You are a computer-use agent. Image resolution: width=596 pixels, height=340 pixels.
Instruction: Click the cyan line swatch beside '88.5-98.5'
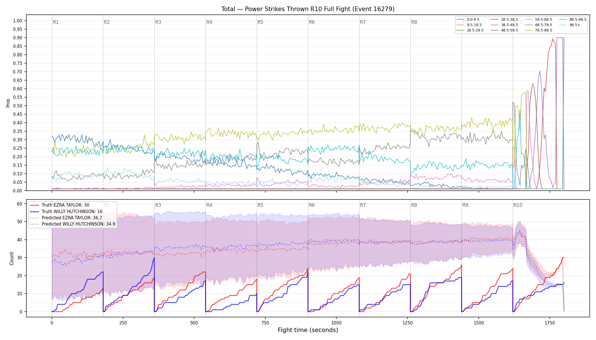tap(563, 20)
